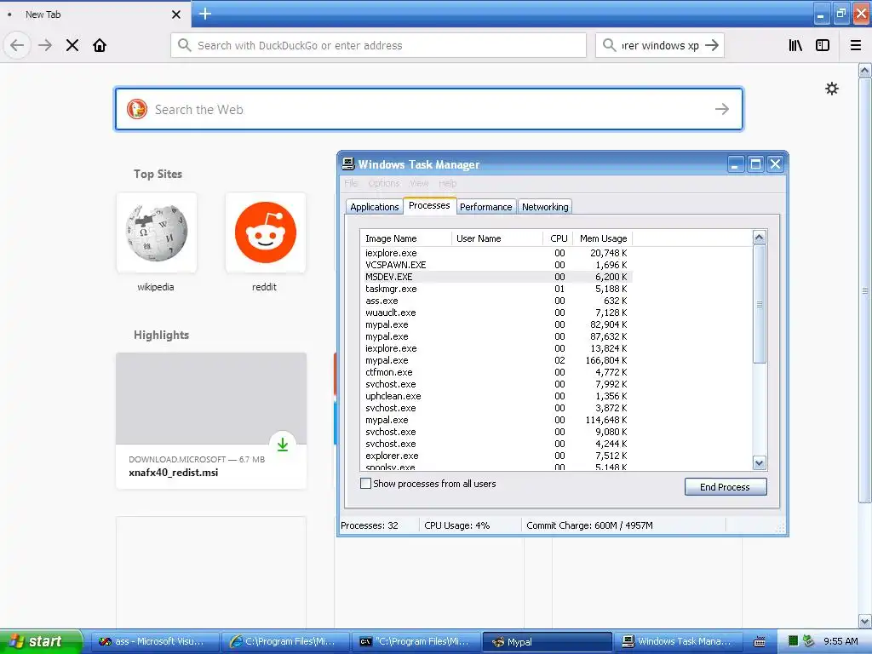872x654 pixels.
Task: Enable Show processes from all users
Action: click(x=365, y=484)
